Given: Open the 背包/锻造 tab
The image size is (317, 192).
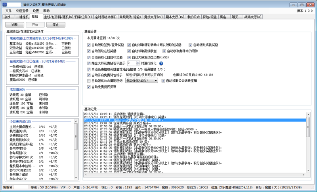Looking at the screenshot, I should (210, 17).
